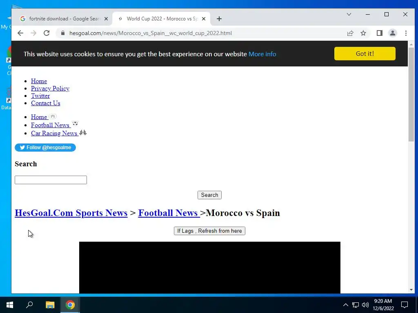Viewport: 418px width, 313px height.
Task: Click the forward navigation arrow
Action: pyautogui.click(x=33, y=33)
